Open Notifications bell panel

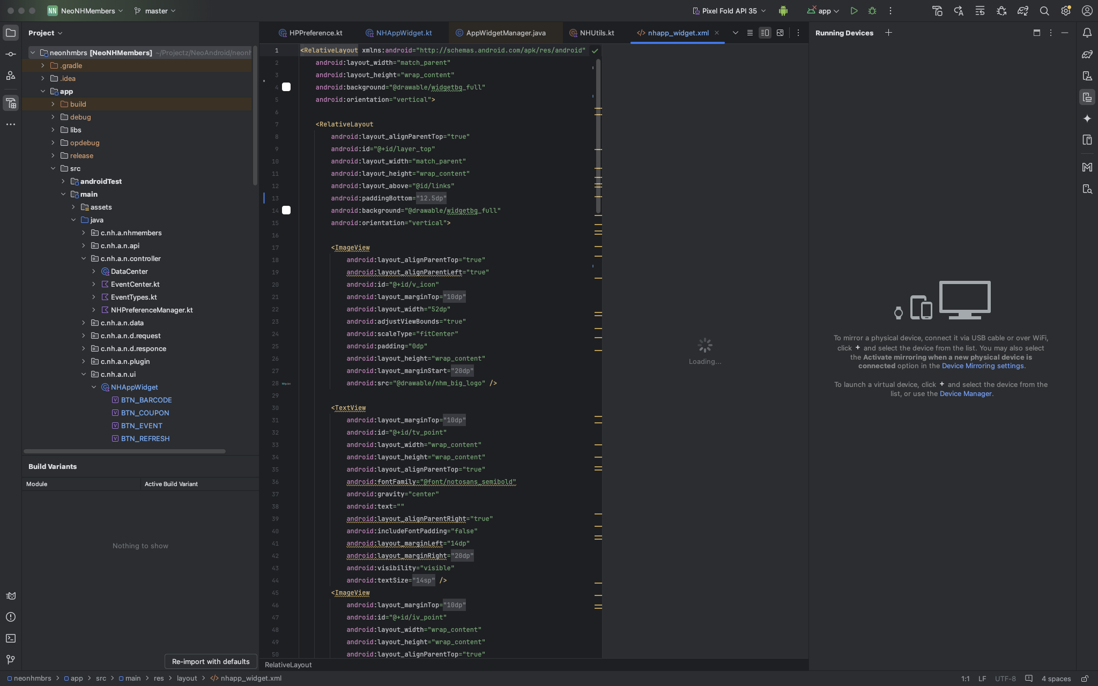[x=1087, y=33]
